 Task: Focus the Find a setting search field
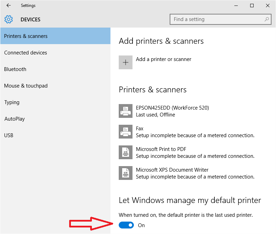(x=220, y=19)
